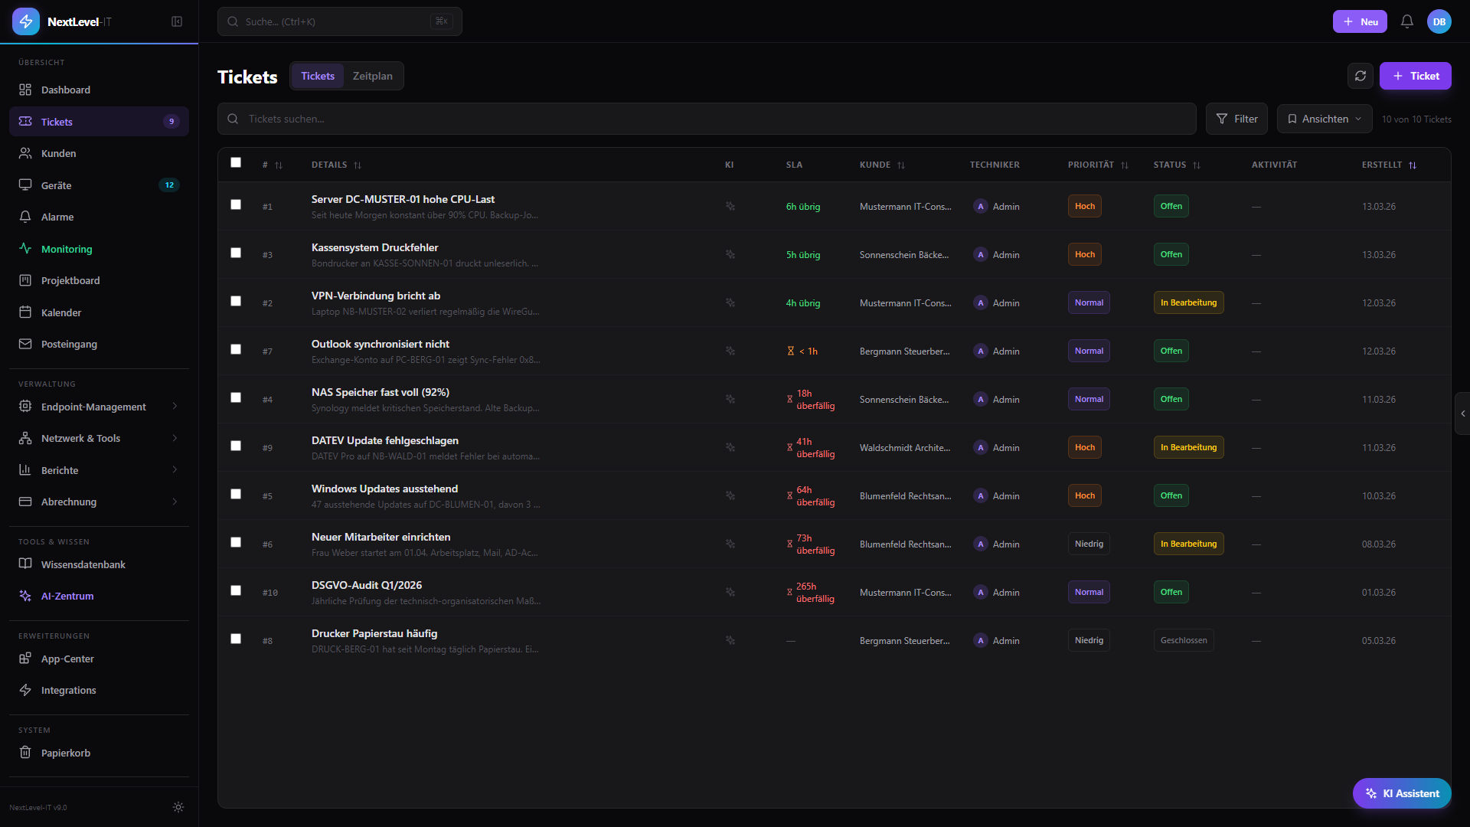Expand the Abrechnung section
This screenshot has width=1470, height=827.
(x=69, y=502)
